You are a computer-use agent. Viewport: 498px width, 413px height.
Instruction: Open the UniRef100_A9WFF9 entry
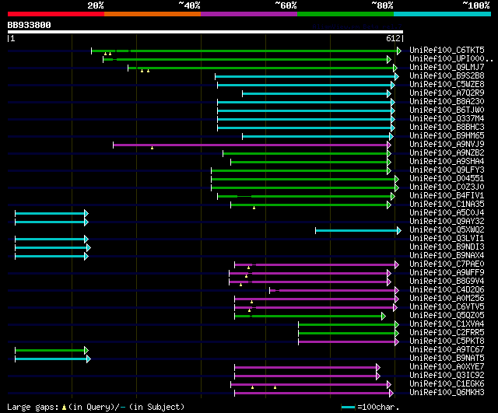tap(447, 273)
